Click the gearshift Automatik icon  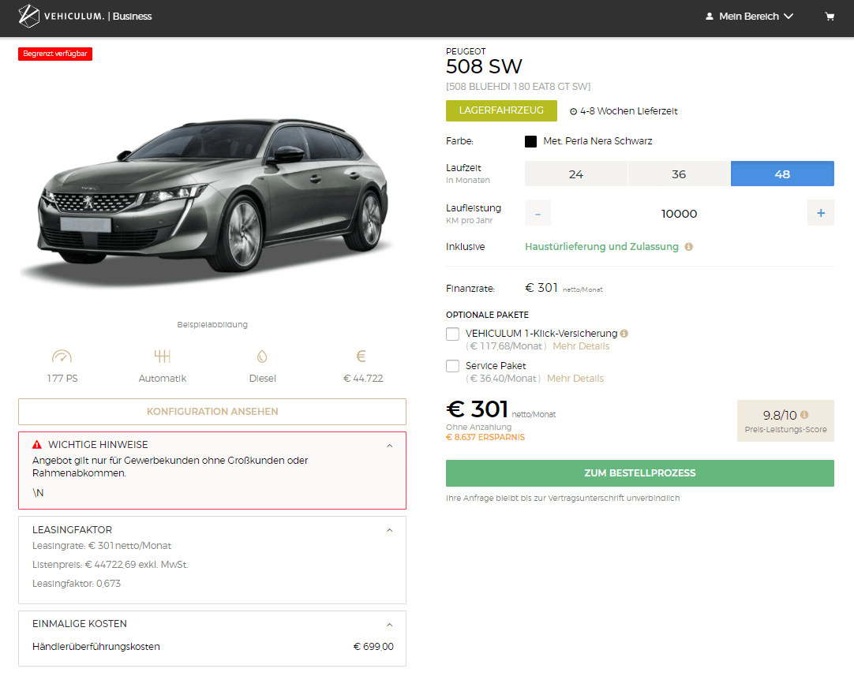point(163,357)
